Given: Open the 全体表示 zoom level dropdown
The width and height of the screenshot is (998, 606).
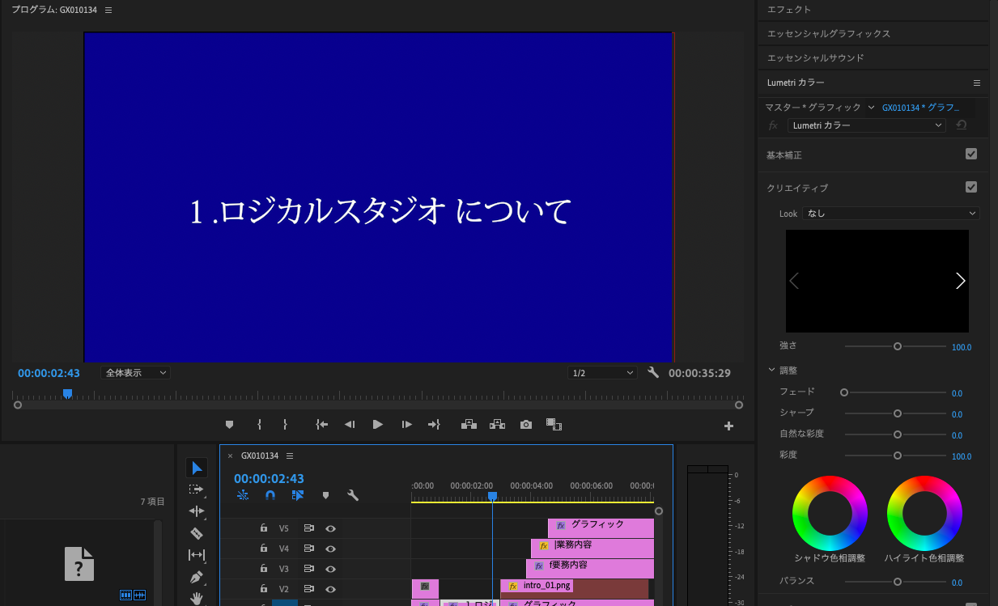Looking at the screenshot, I should 136,373.
